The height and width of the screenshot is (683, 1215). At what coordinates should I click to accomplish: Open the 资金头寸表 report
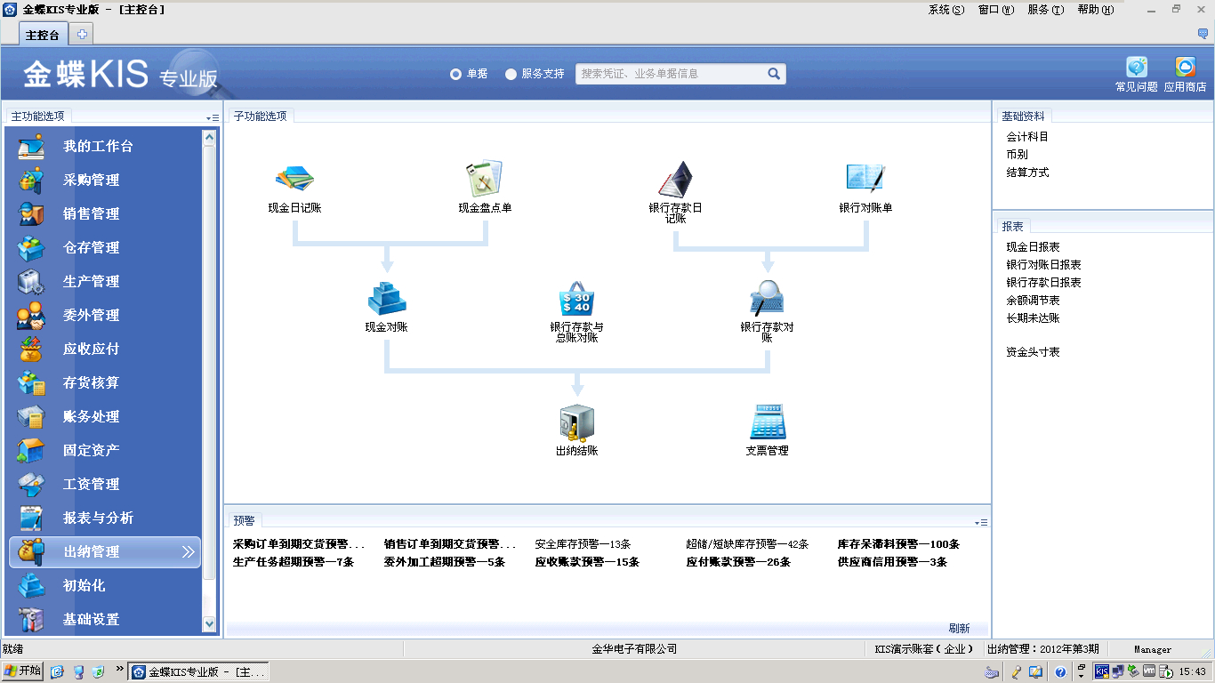tap(1033, 352)
